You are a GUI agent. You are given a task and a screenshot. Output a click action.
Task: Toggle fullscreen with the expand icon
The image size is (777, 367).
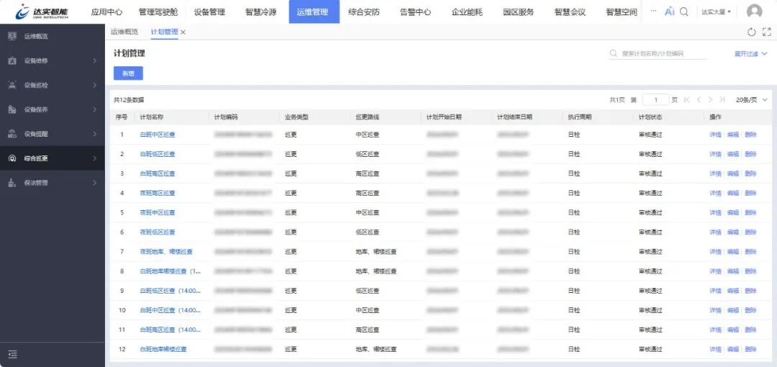767,32
